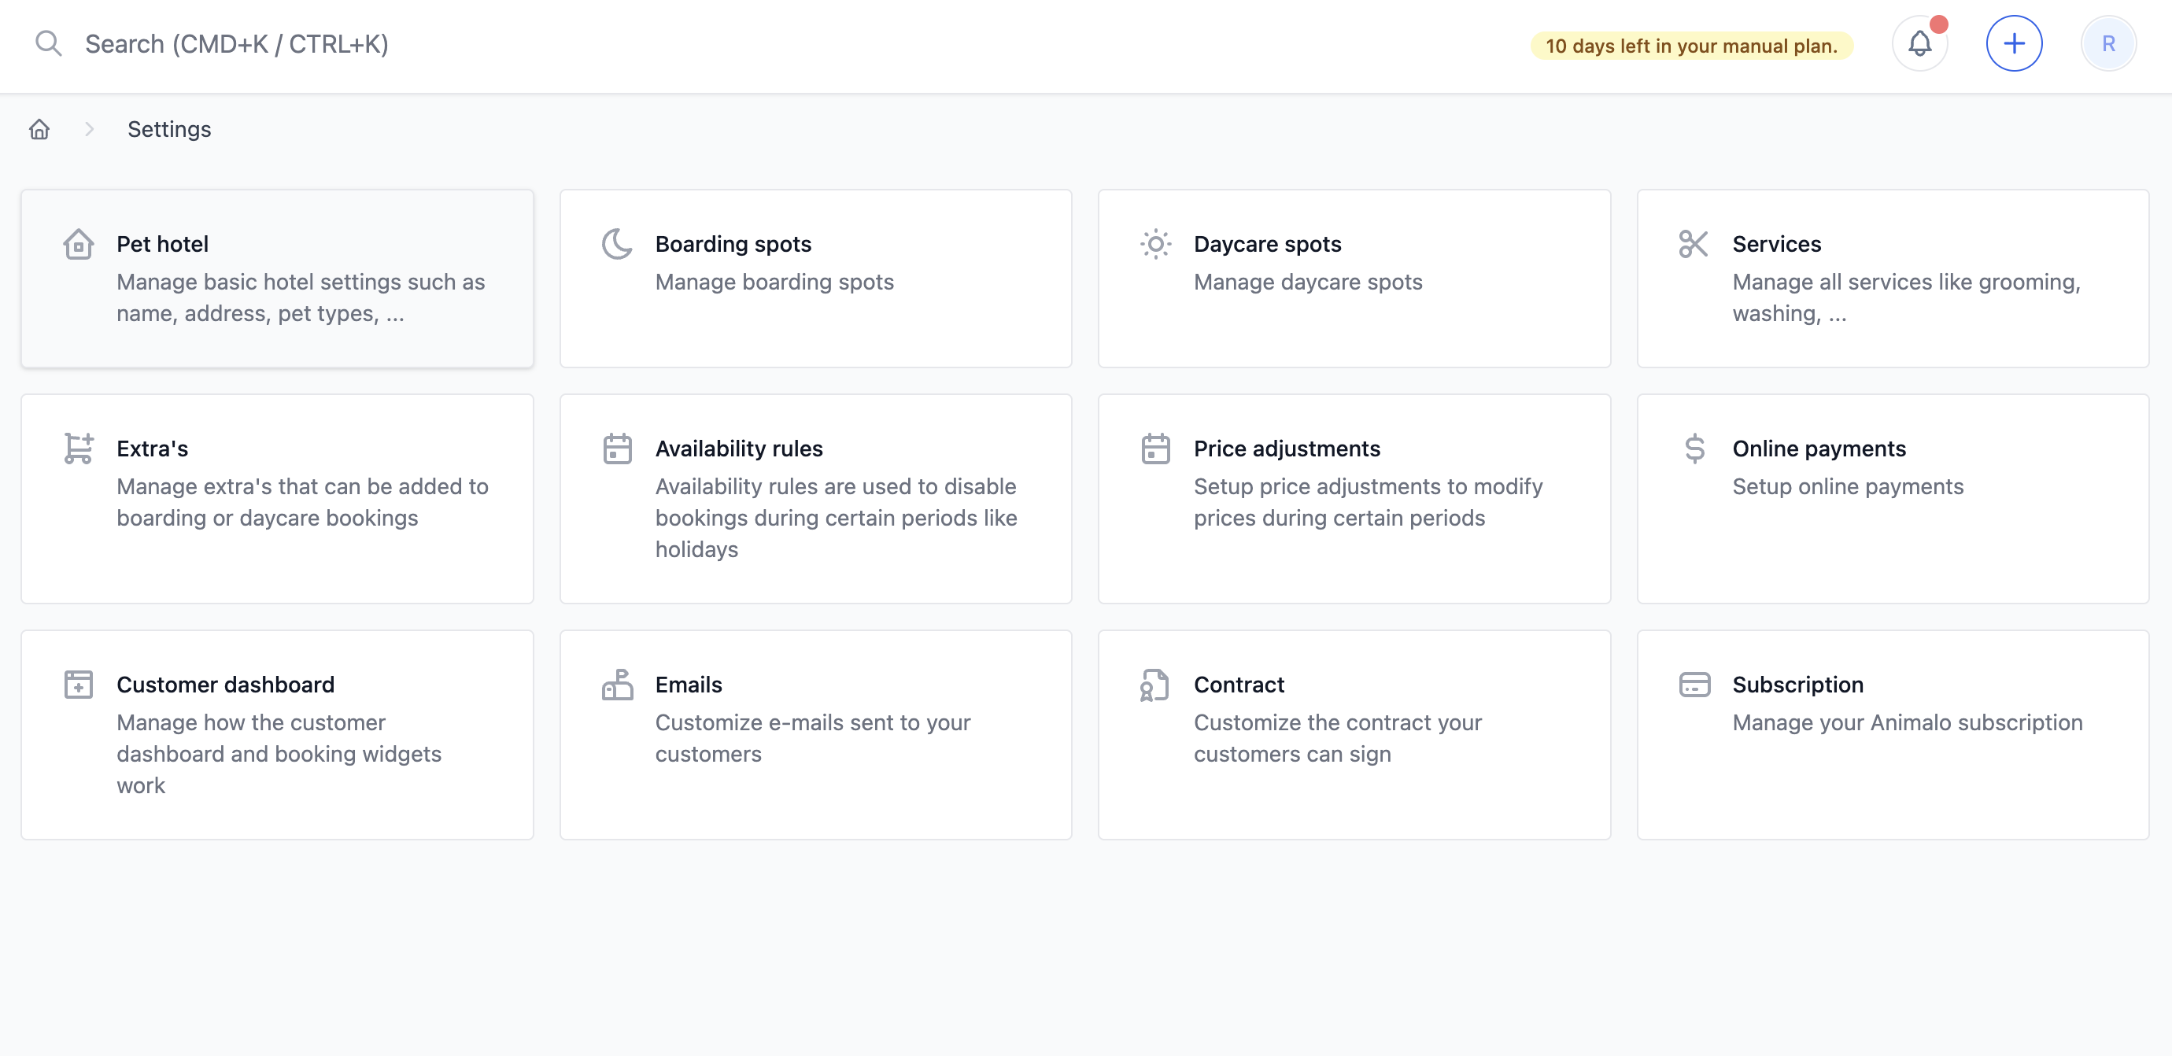Click the Services scissors icon

[x=1693, y=245]
